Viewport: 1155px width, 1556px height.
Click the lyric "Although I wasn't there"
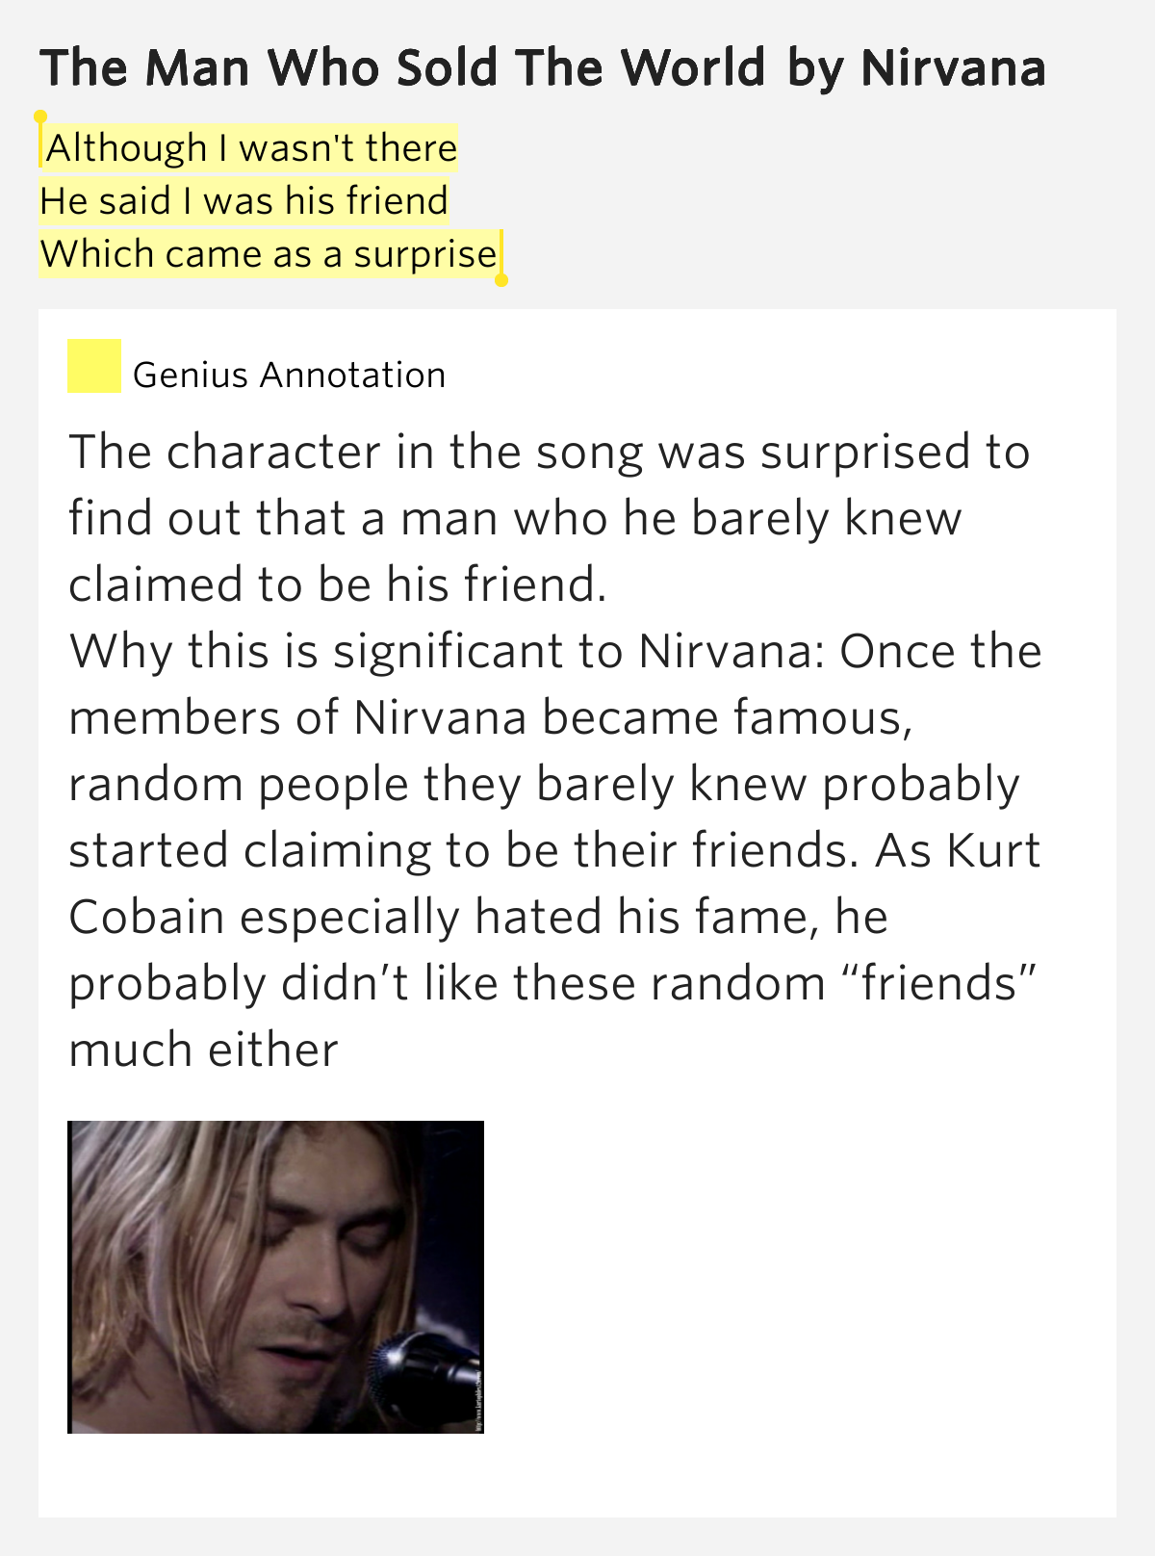(x=251, y=148)
